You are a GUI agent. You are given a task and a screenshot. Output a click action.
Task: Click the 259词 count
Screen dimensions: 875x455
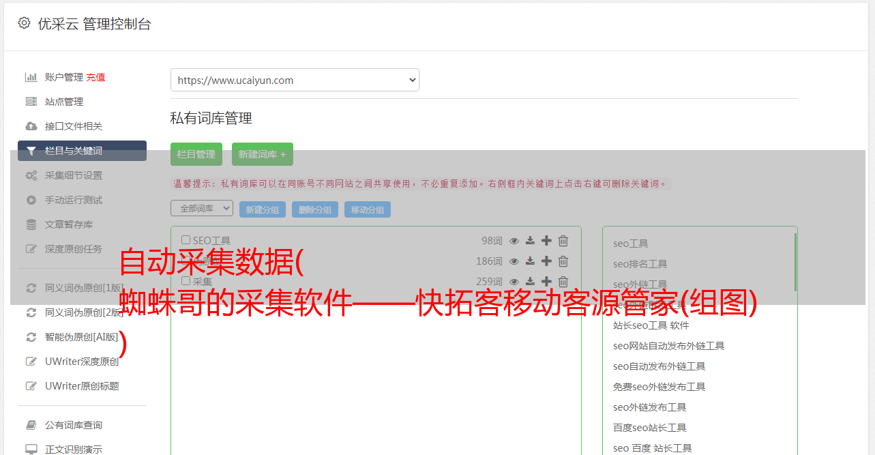pyautogui.click(x=489, y=281)
